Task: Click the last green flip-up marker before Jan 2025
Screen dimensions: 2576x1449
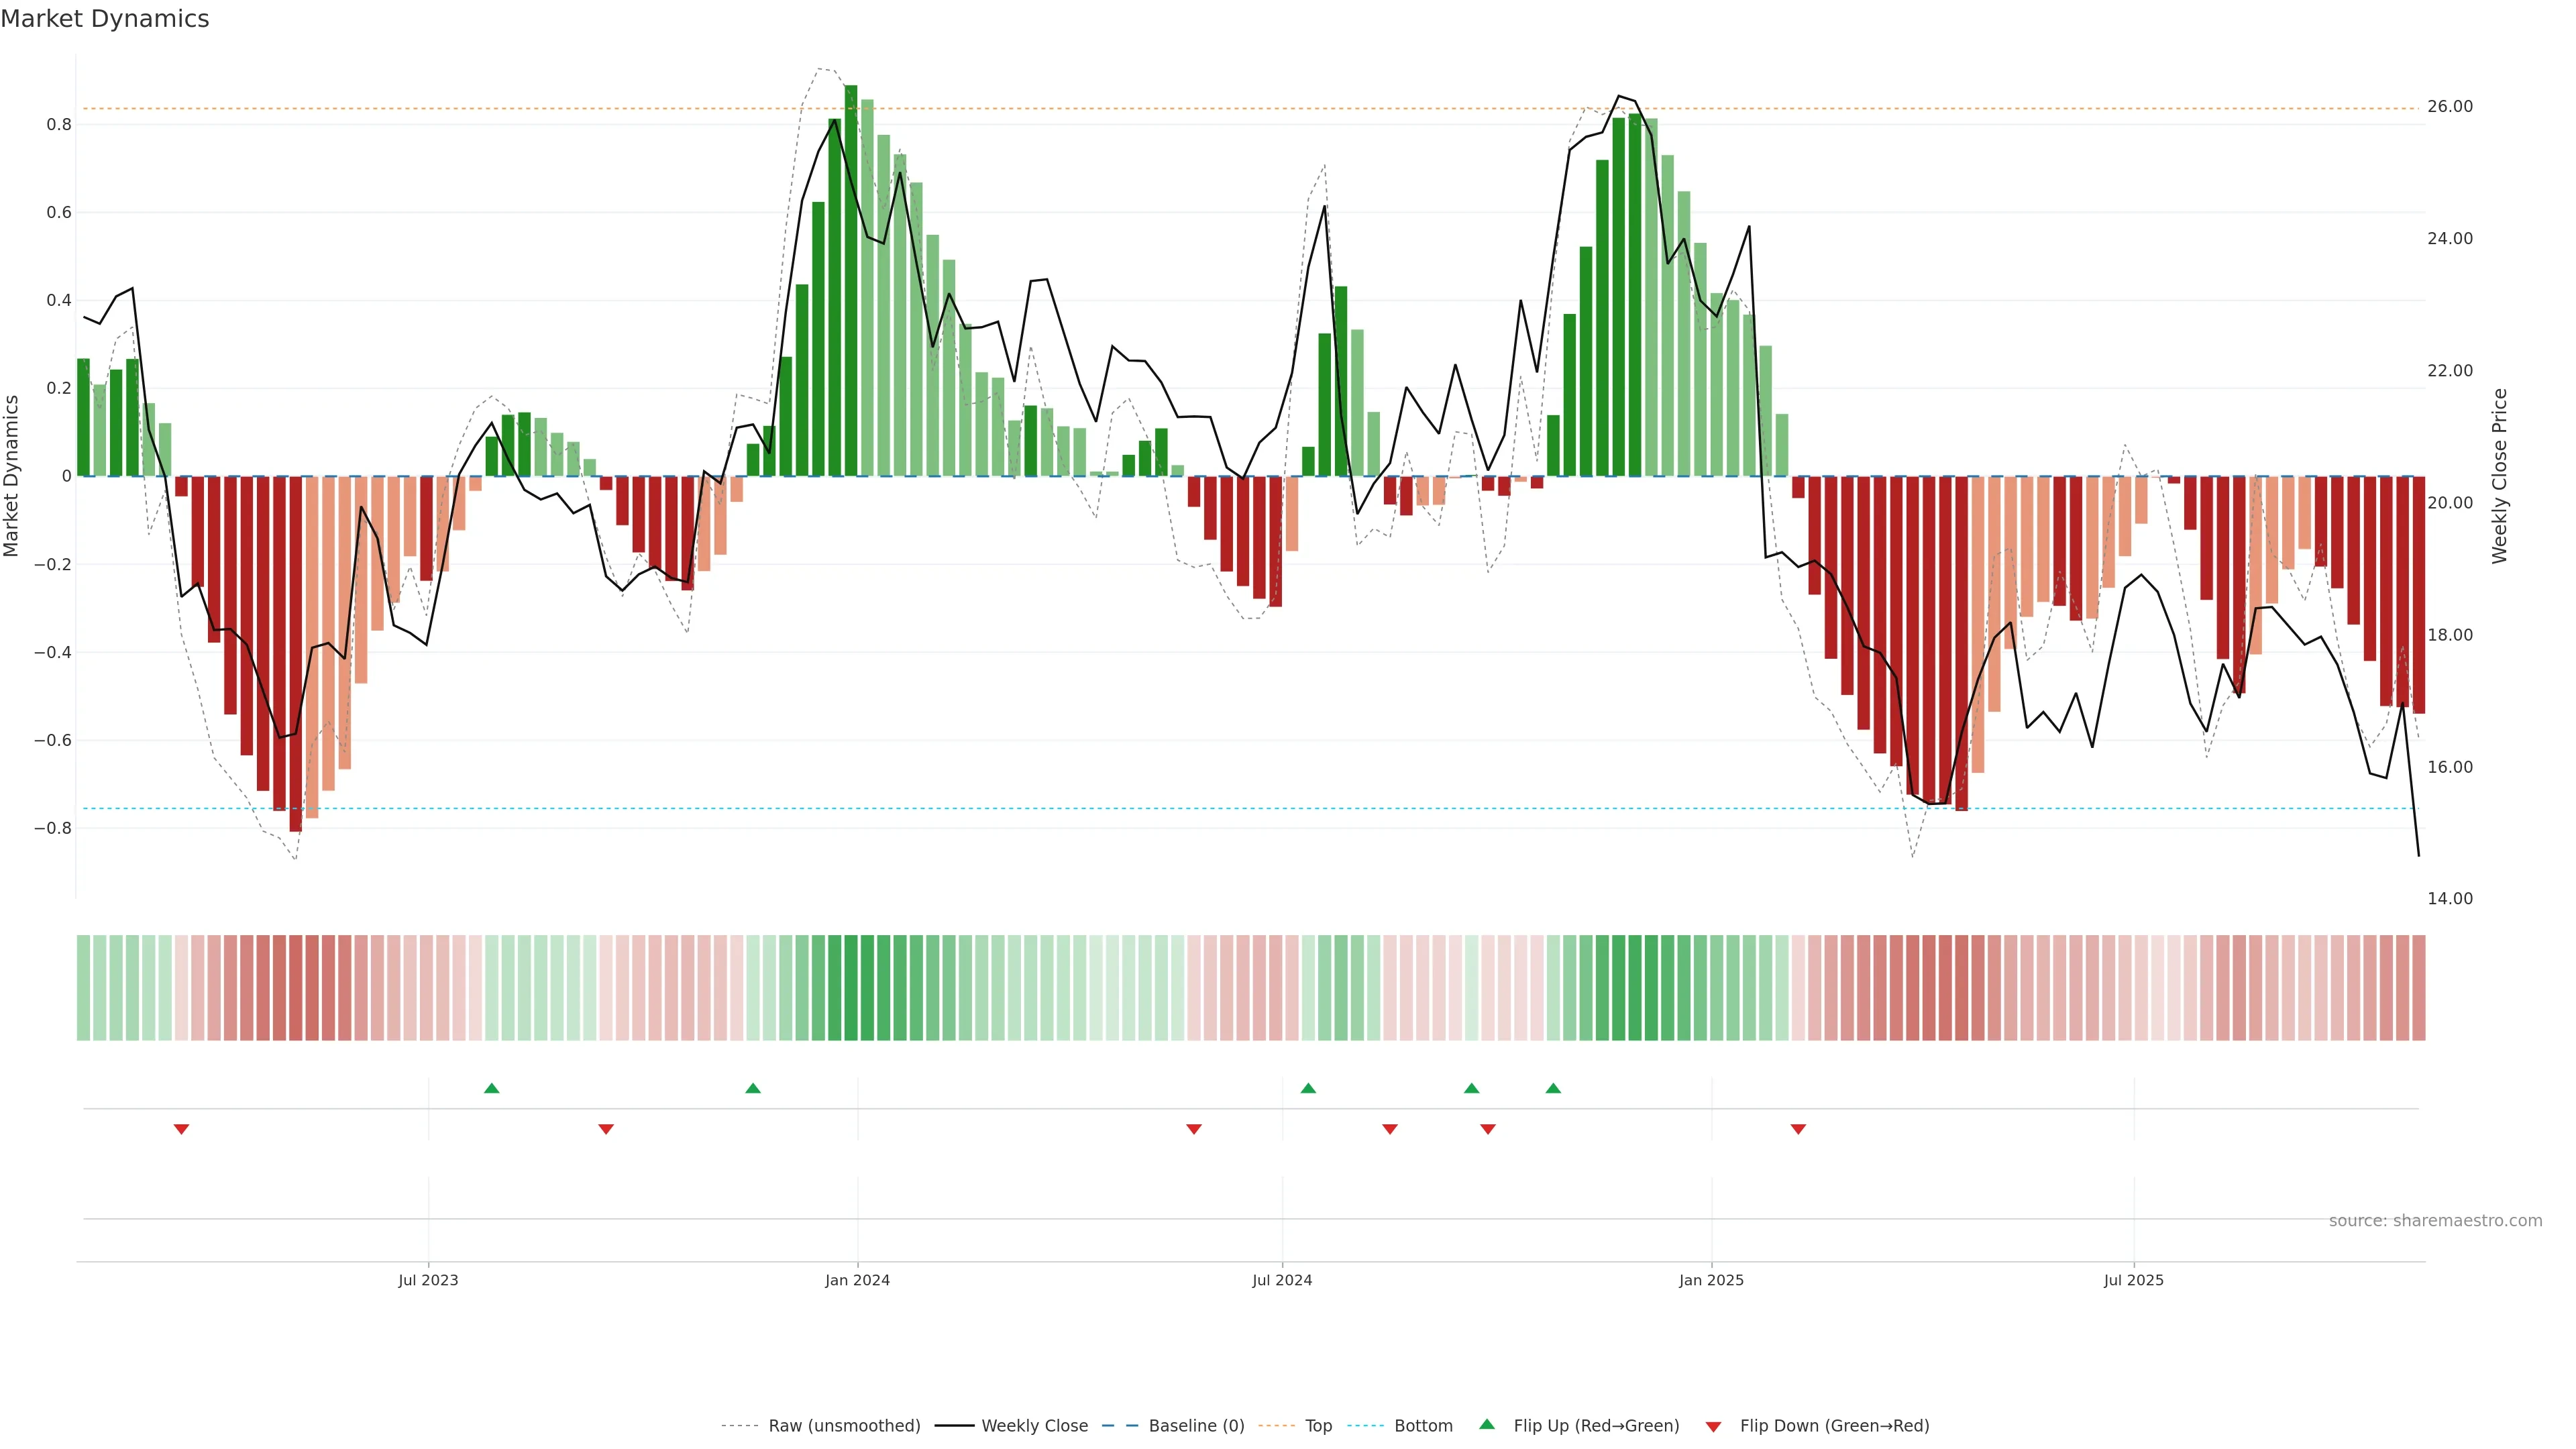Action: [1553, 1088]
